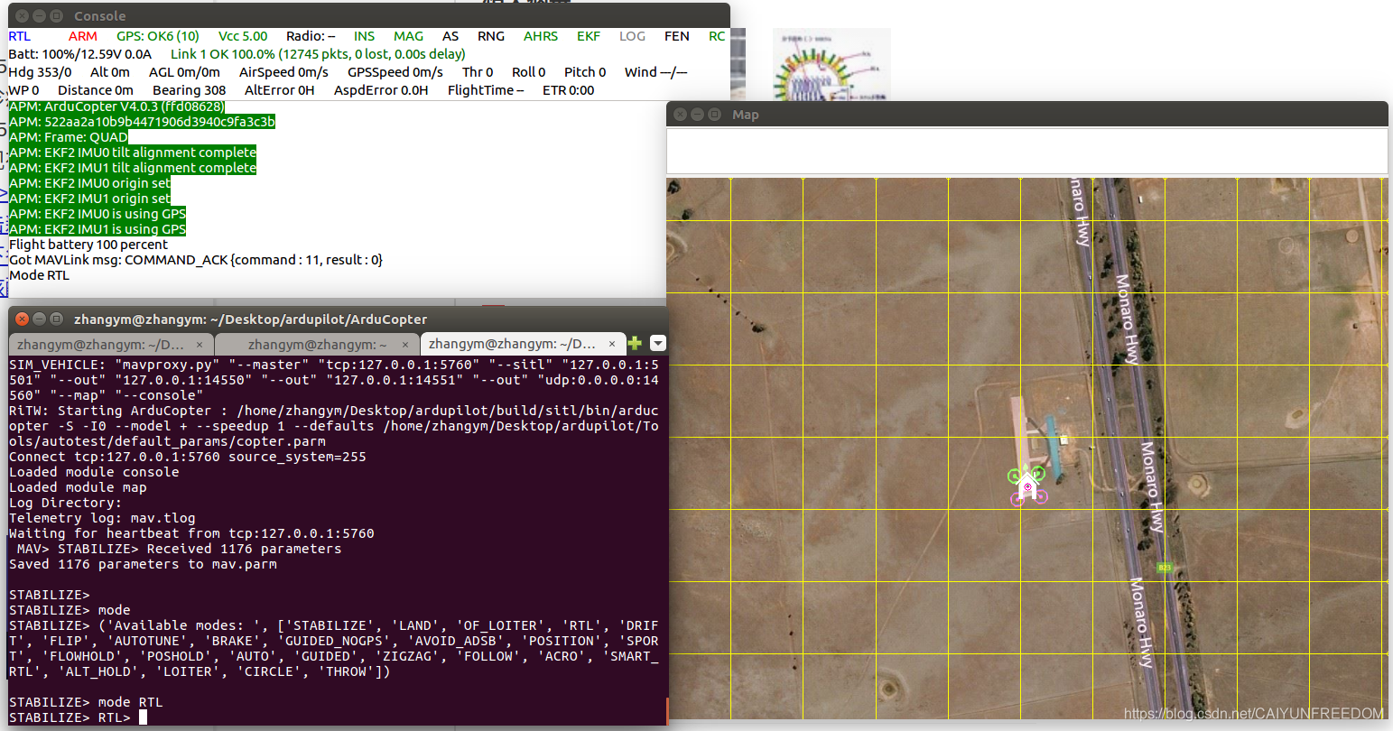The height and width of the screenshot is (731, 1393).
Task: Maximize the ArduCopter terminal window
Action: (x=57, y=319)
